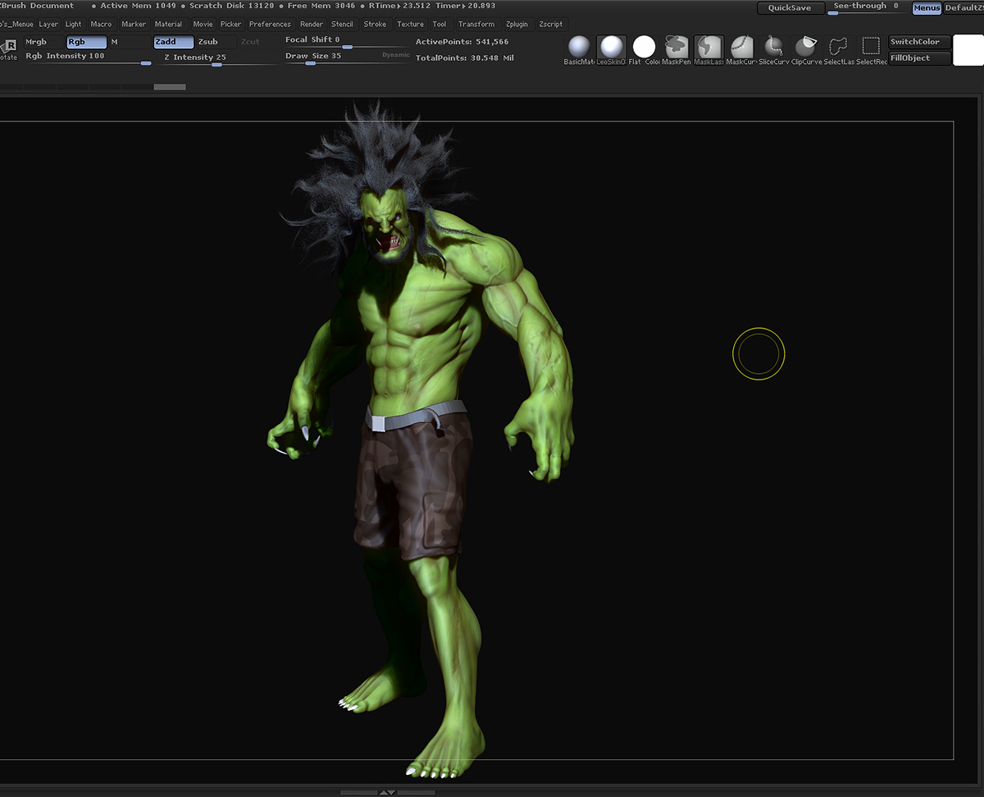Click the QuickSave button
Image resolution: width=984 pixels, height=797 pixels.
tap(790, 8)
